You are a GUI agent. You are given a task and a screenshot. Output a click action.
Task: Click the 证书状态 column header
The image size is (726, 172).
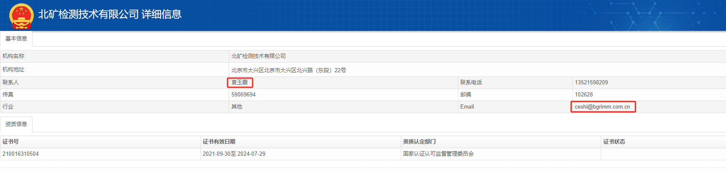pyautogui.click(x=663, y=142)
